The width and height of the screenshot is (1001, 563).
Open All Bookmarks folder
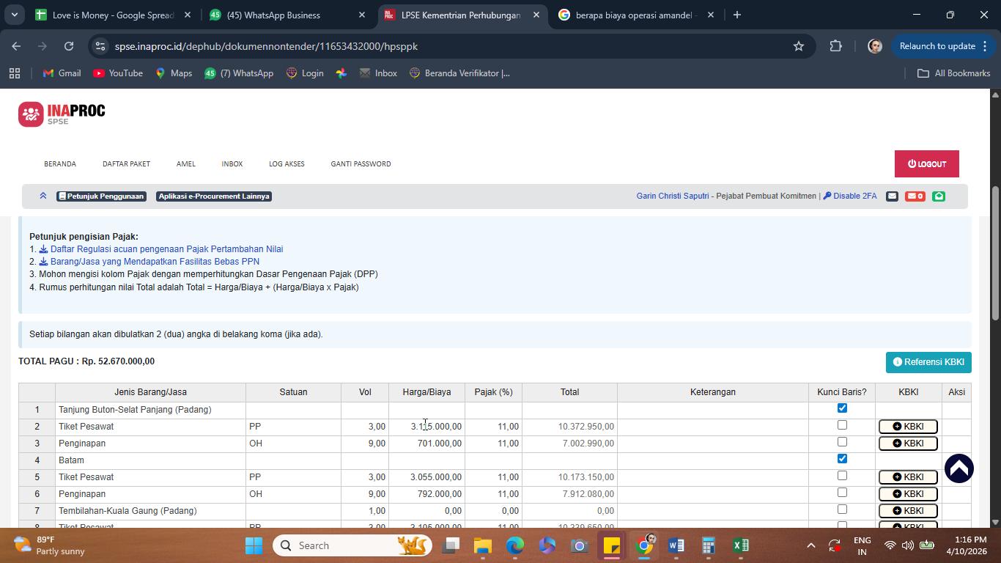pyautogui.click(x=954, y=73)
